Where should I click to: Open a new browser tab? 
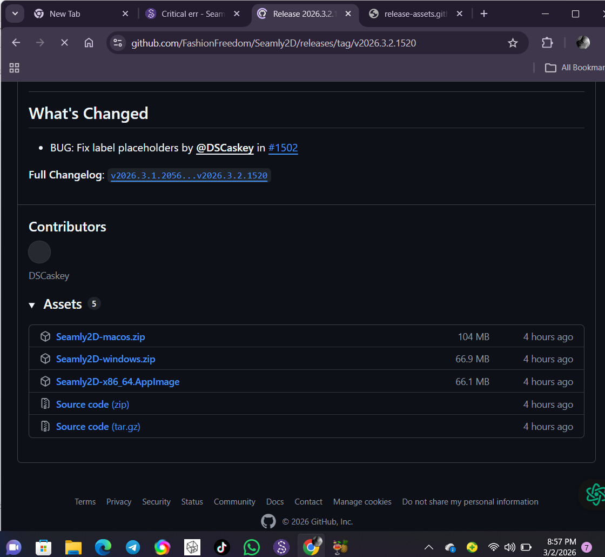tap(484, 14)
